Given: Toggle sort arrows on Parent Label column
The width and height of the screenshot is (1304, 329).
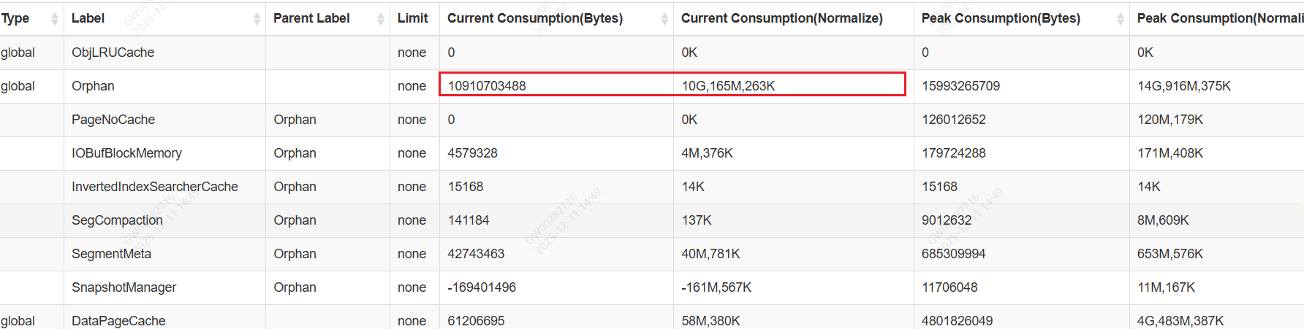Looking at the screenshot, I should [x=381, y=19].
